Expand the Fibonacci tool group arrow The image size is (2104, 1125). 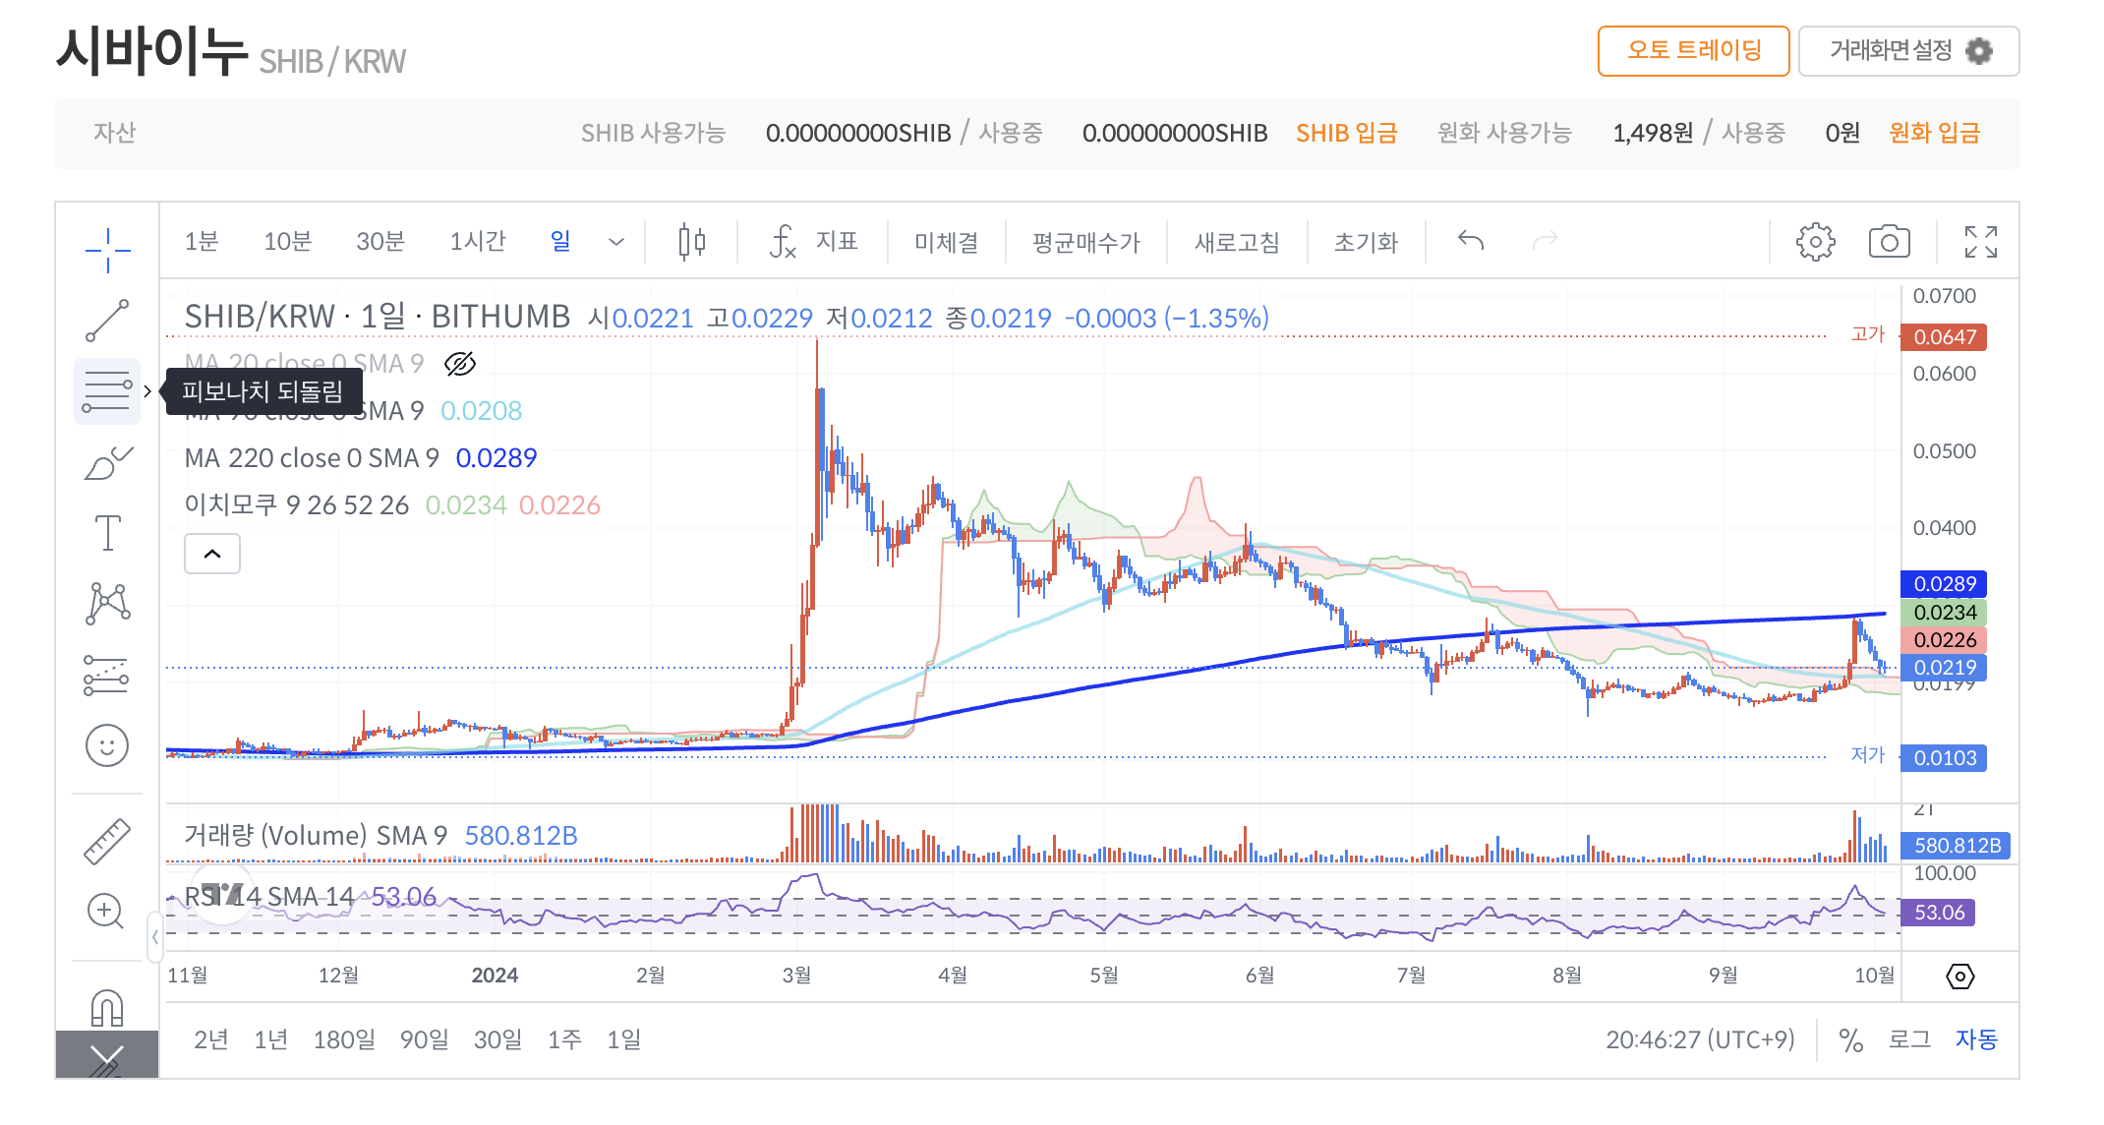click(x=147, y=391)
